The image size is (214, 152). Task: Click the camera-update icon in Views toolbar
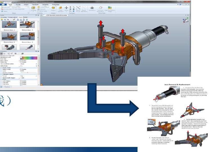click(8, 19)
